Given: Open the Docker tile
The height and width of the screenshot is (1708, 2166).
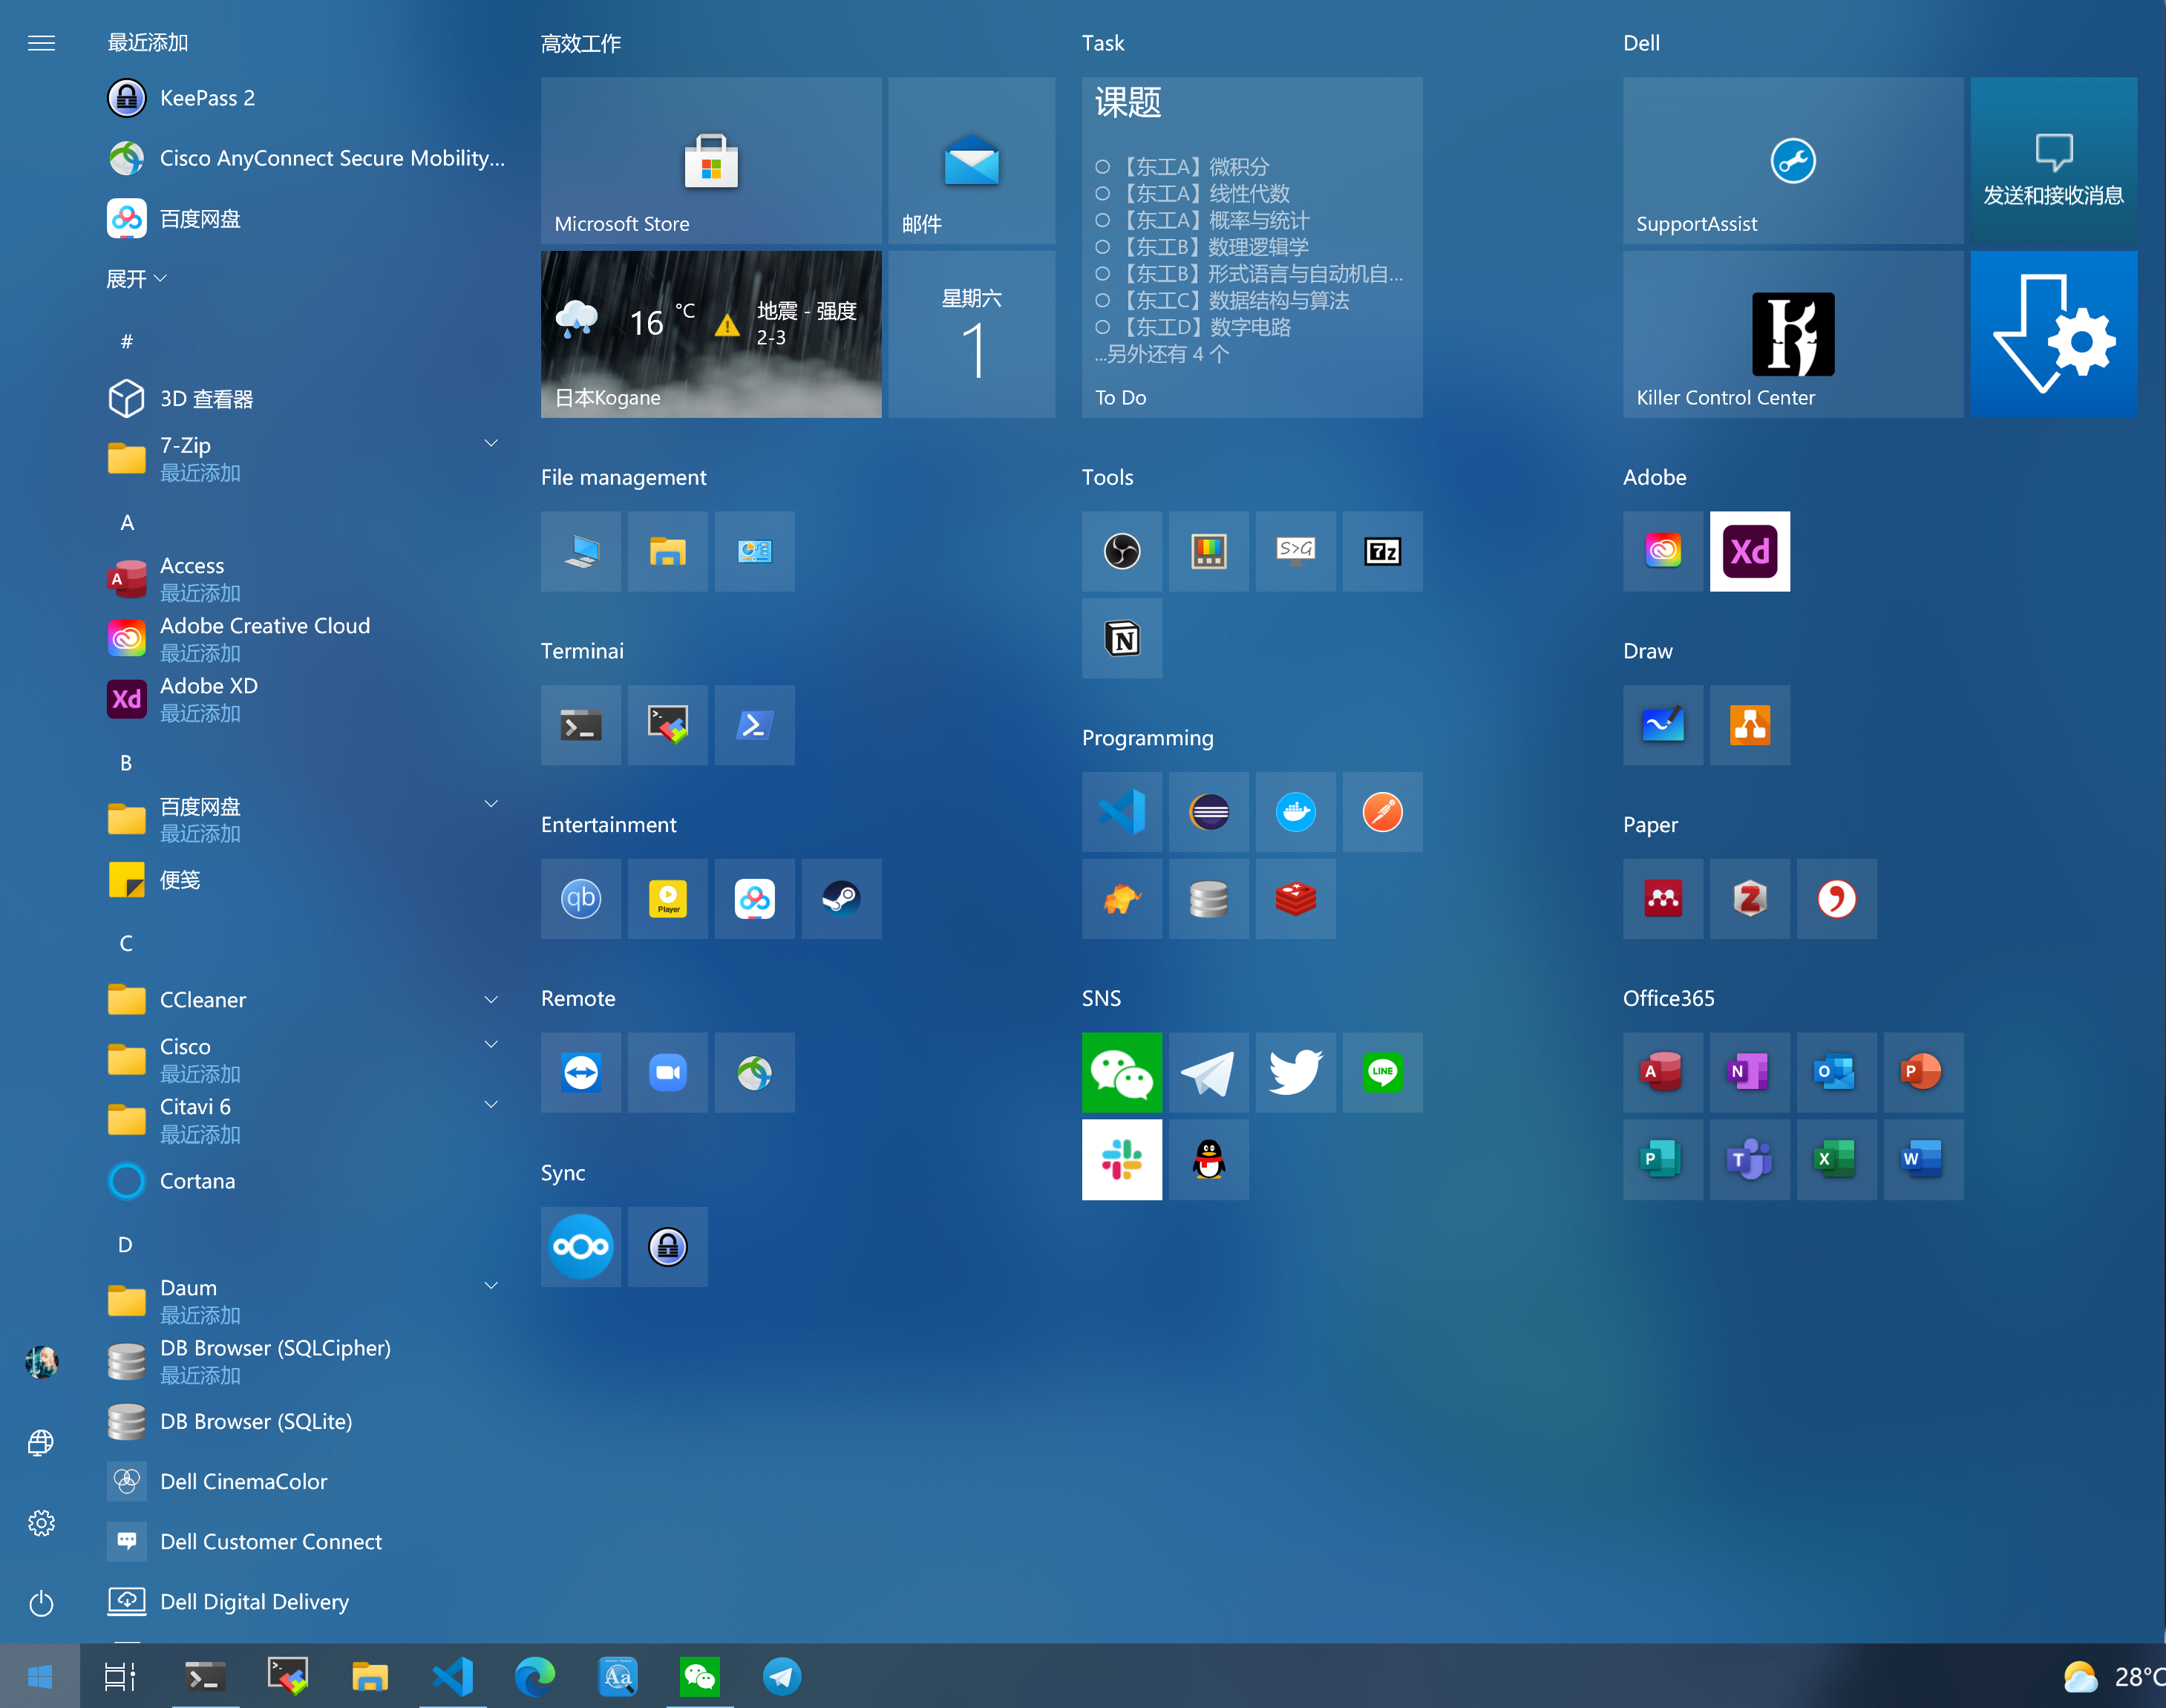Looking at the screenshot, I should (1295, 812).
